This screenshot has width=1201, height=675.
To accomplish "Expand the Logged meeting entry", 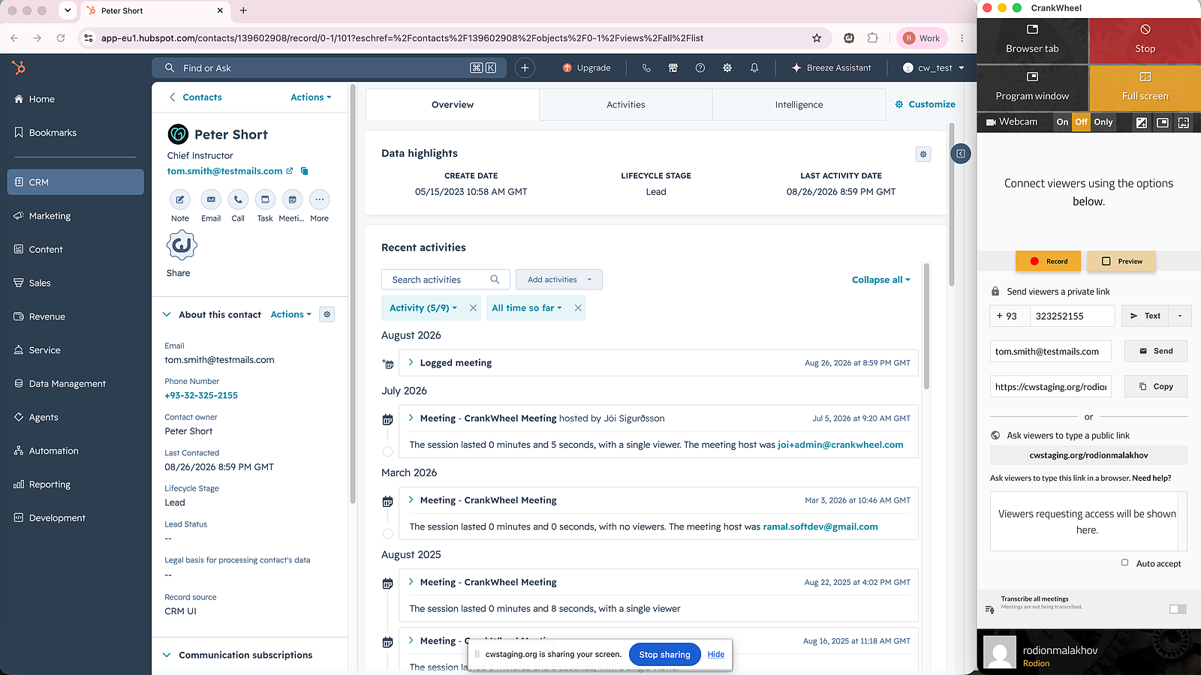I will pyautogui.click(x=411, y=362).
